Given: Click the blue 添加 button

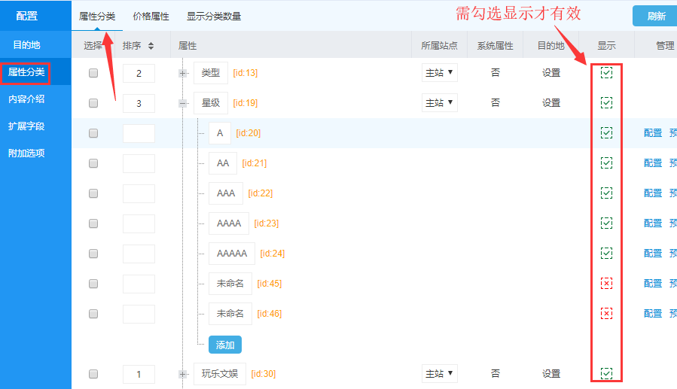Looking at the screenshot, I should [x=224, y=345].
